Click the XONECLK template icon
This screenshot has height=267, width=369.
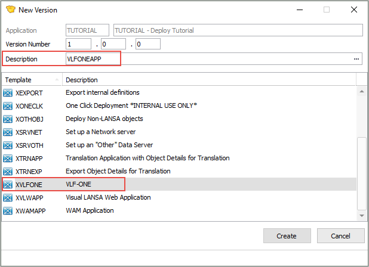[x=8, y=105]
